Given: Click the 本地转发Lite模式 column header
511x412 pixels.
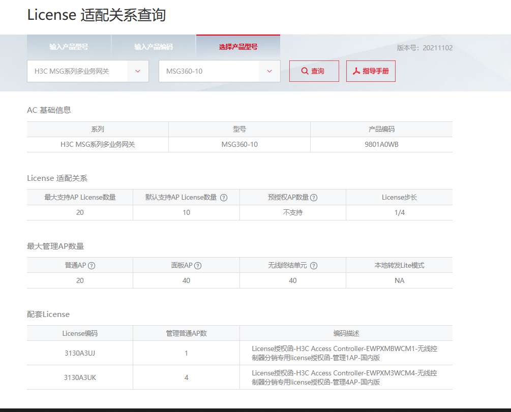Looking at the screenshot, I should (x=400, y=266).
